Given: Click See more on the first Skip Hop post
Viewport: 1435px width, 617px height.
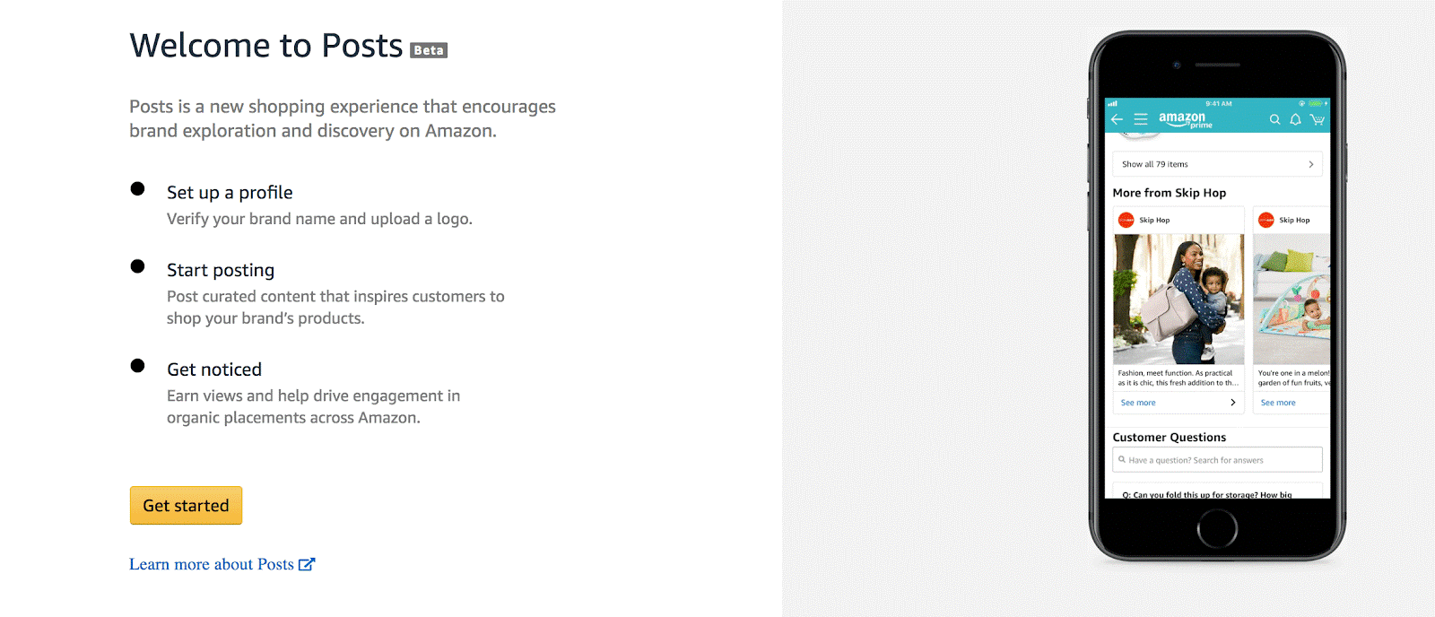Looking at the screenshot, I should click(x=1138, y=403).
